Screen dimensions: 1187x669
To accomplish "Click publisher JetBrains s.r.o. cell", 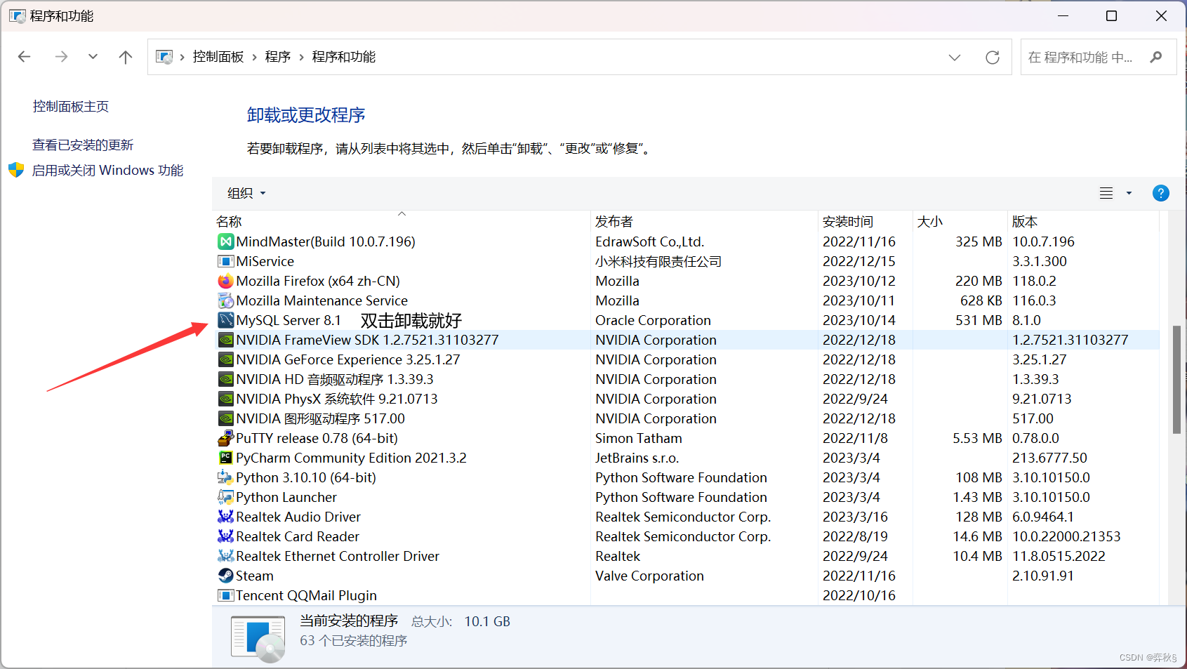I will (637, 458).
